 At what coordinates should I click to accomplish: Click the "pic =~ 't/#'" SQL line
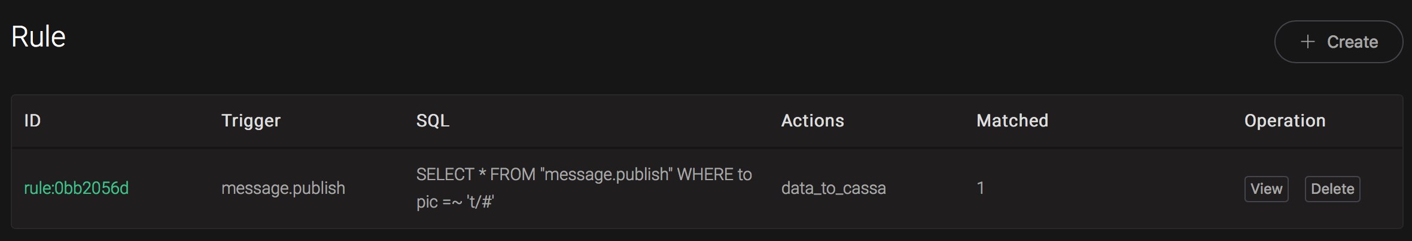tap(455, 202)
